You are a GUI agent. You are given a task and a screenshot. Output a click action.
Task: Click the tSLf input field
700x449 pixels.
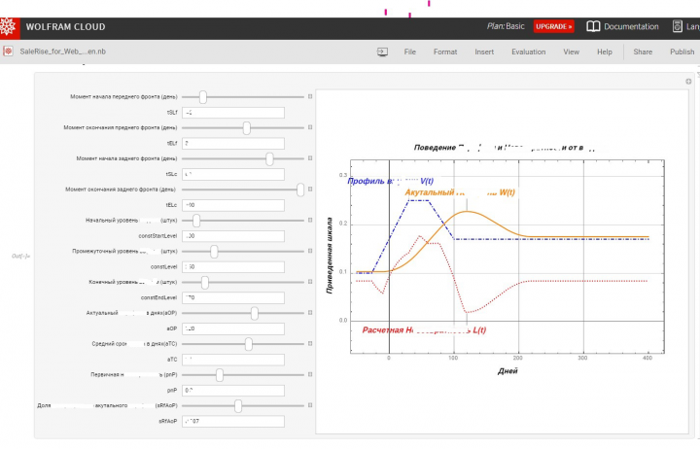point(233,113)
